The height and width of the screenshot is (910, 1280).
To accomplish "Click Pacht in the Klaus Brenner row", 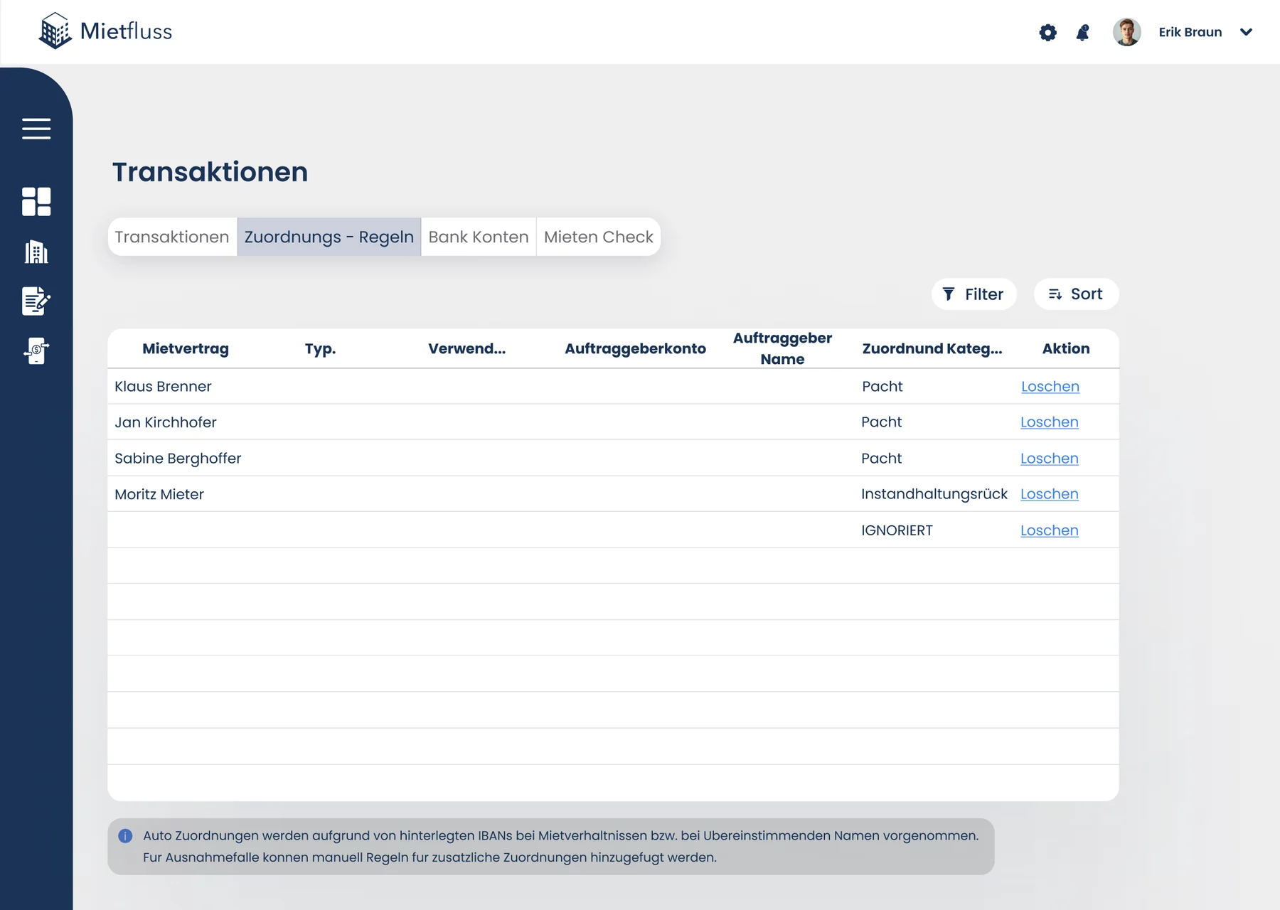I will pos(882,387).
